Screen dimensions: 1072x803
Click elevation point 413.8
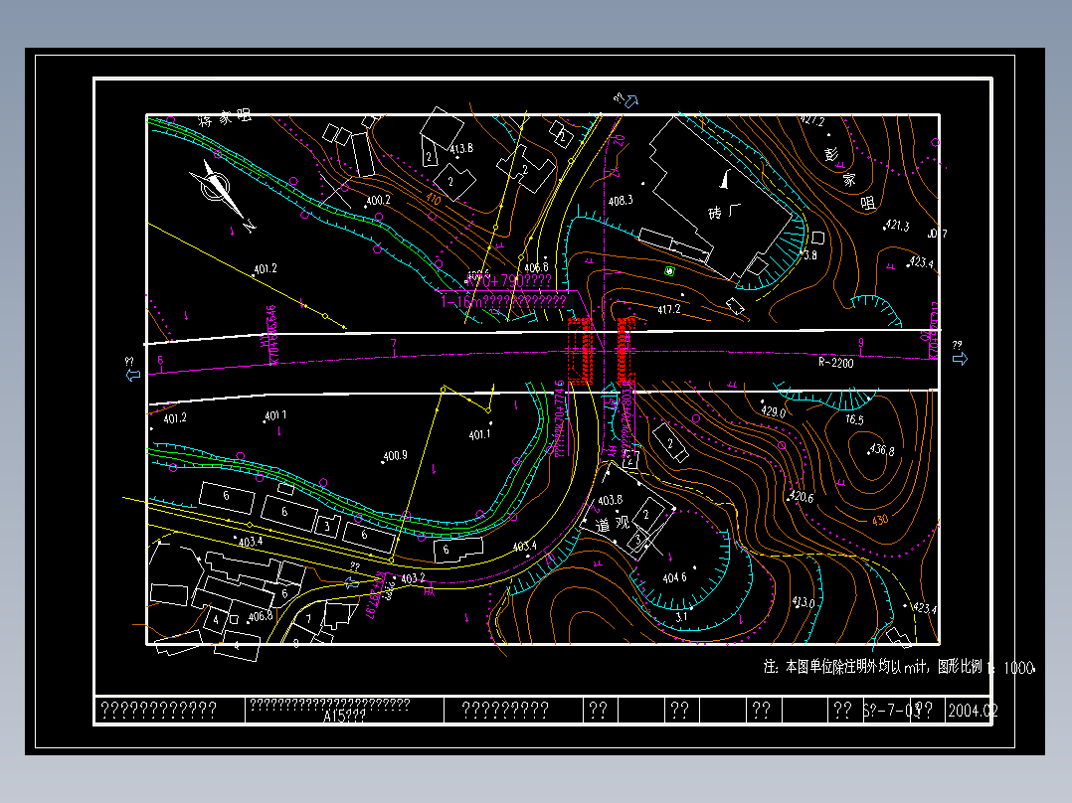coord(460,148)
